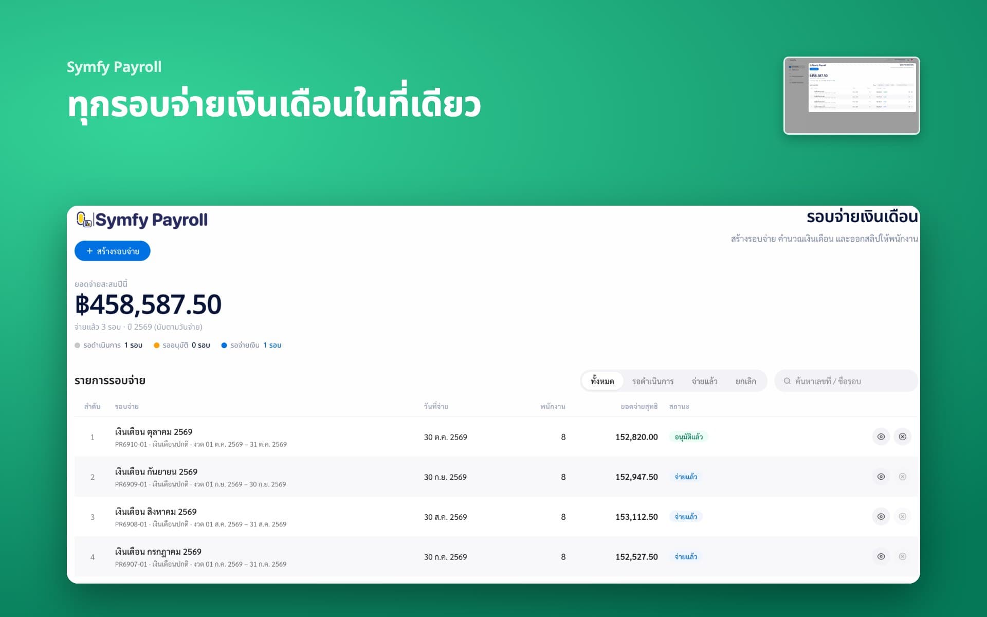Screen dimensions: 987x617
Task: Open the เงินเดือน กรกฎาคม 2569 title
Action: pos(158,552)
